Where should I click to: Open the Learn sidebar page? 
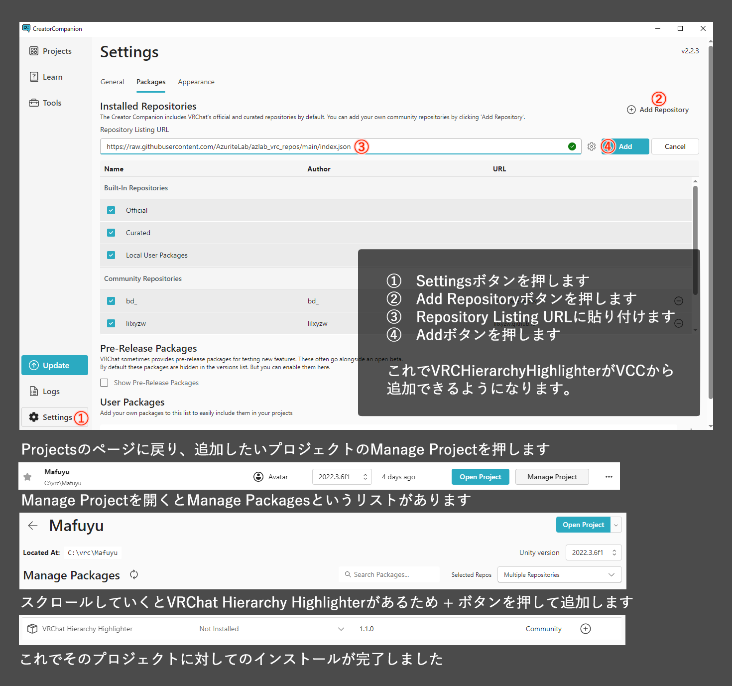click(46, 77)
